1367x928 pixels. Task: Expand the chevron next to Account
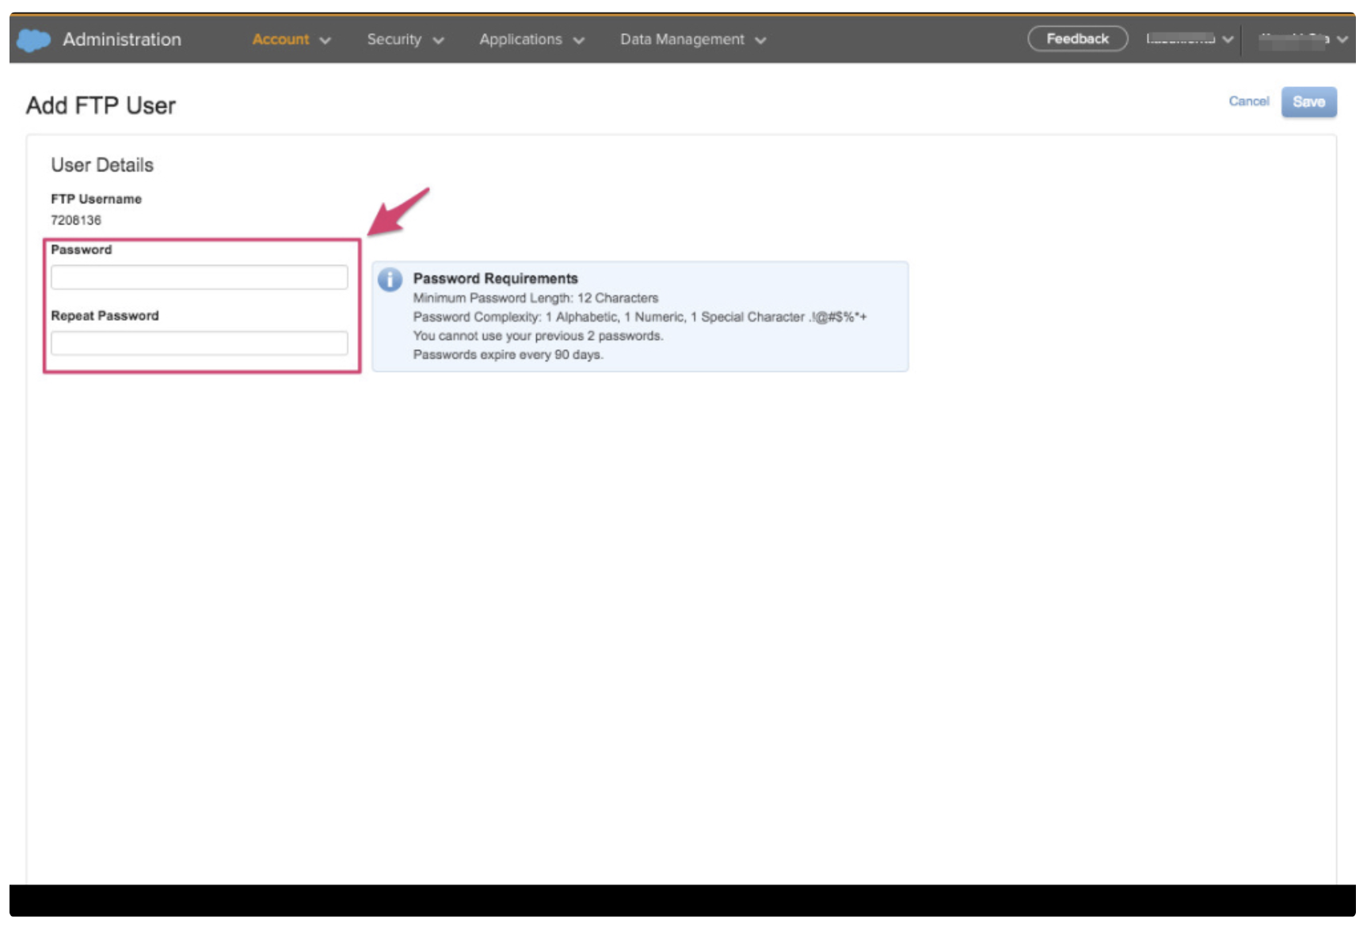325,40
